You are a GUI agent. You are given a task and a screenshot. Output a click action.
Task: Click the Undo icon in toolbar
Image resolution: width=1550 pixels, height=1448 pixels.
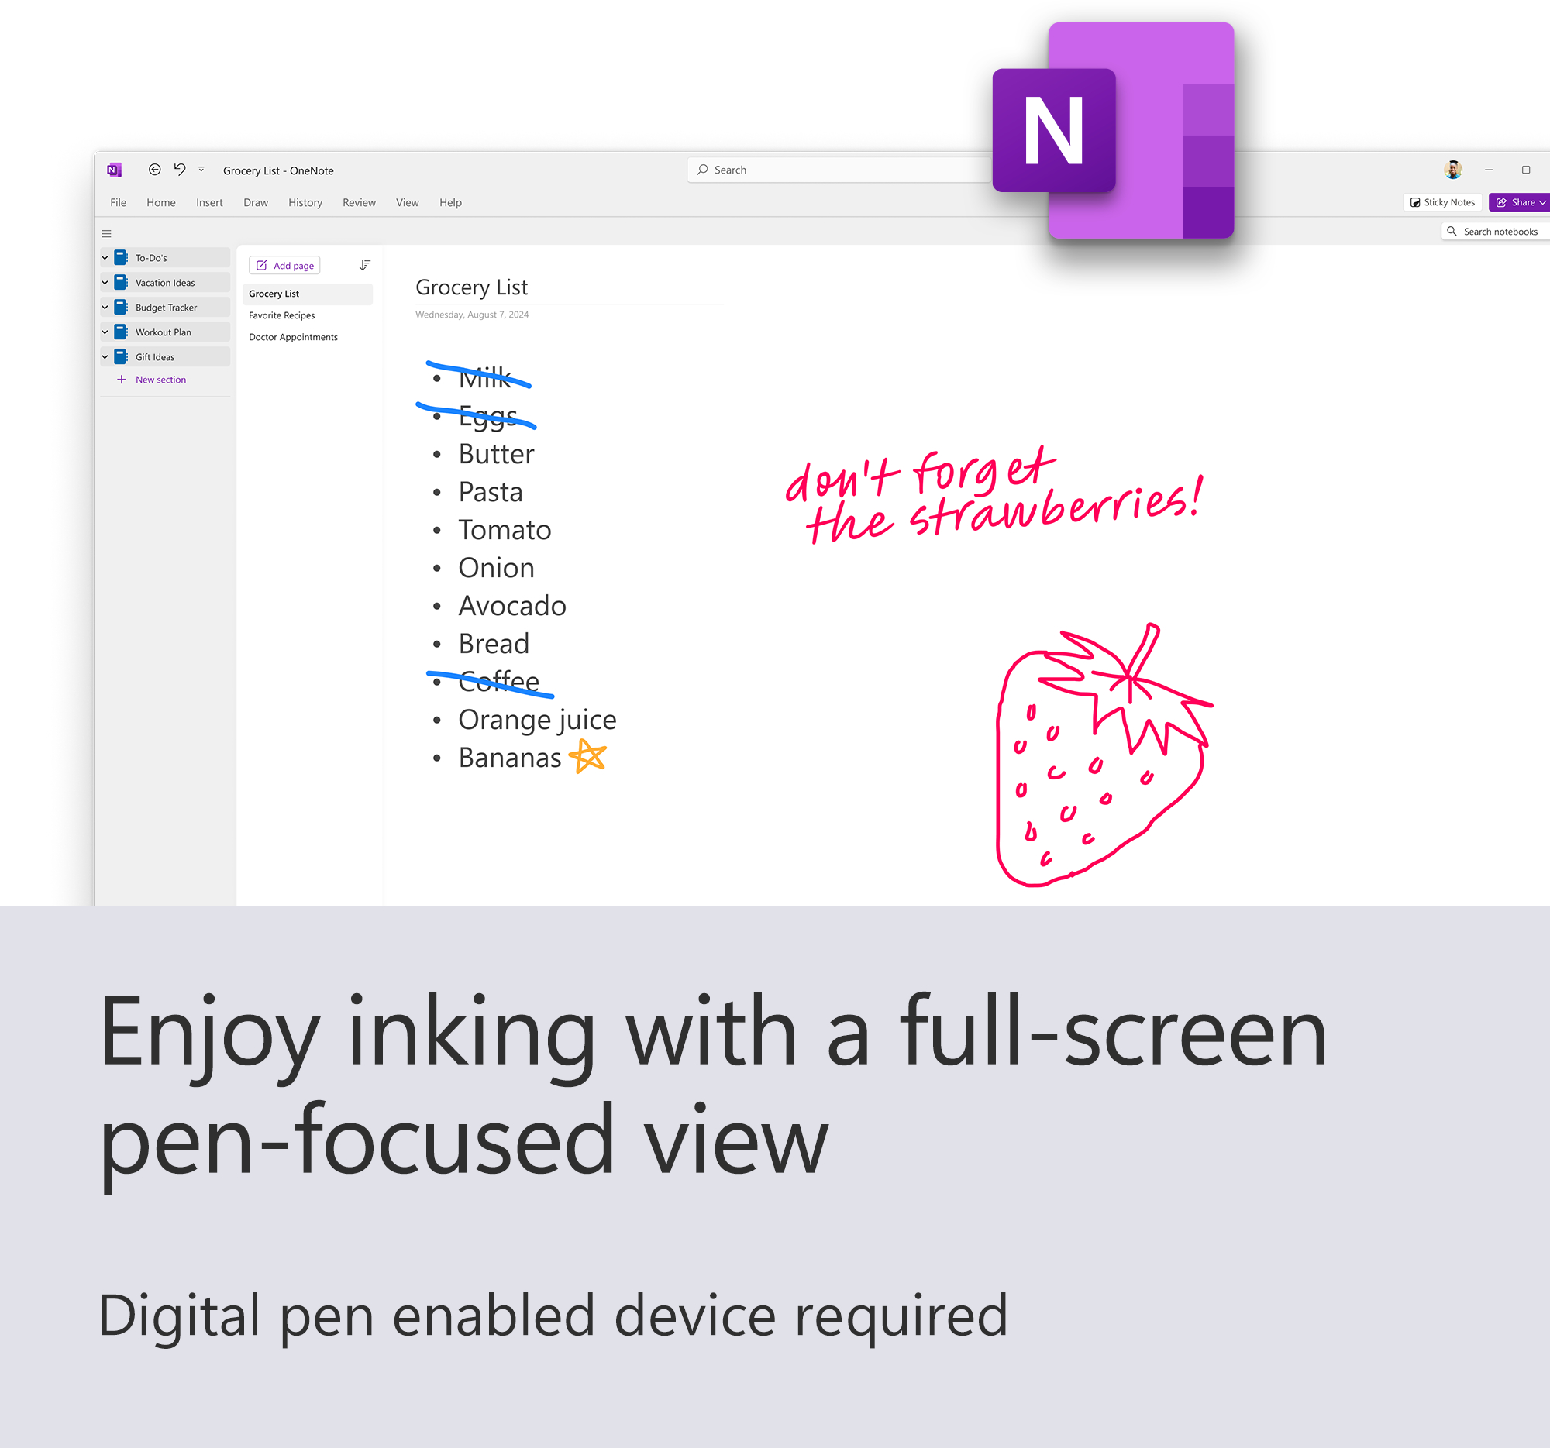(178, 169)
